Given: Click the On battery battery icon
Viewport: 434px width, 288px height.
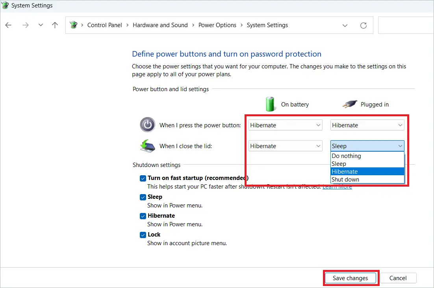Looking at the screenshot, I should (x=271, y=104).
